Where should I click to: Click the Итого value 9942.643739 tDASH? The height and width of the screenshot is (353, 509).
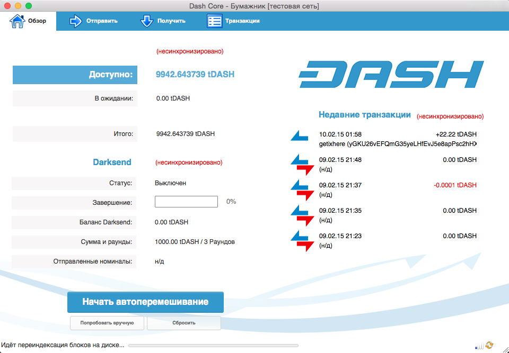[186, 134]
